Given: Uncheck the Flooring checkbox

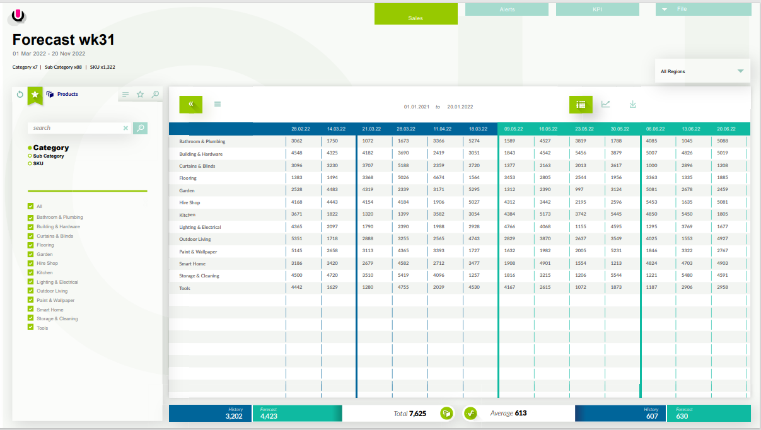Looking at the screenshot, I should (30, 245).
